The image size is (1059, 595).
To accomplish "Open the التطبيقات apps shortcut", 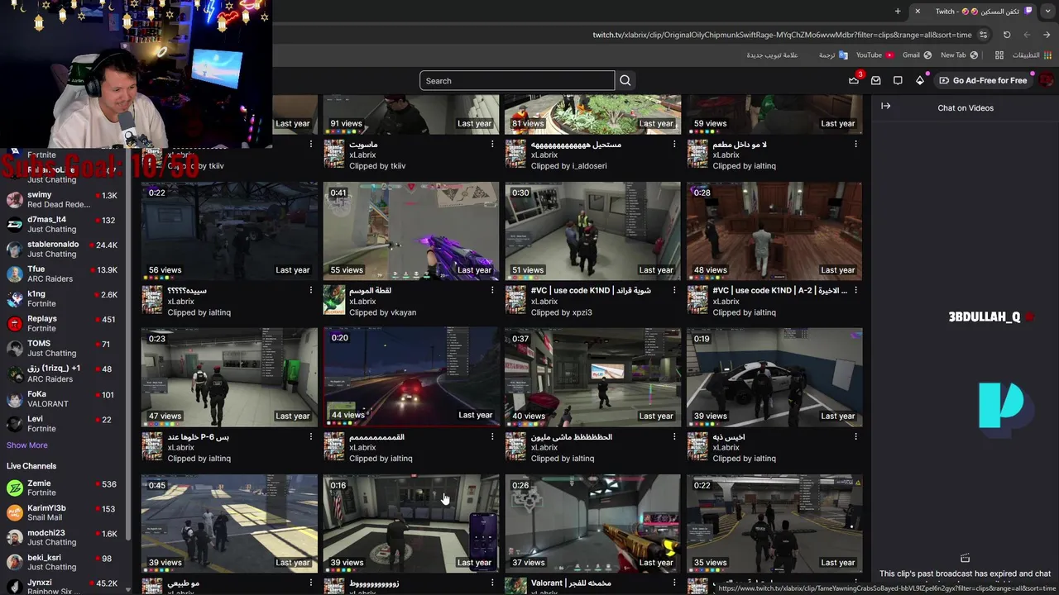I will pyautogui.click(x=1032, y=55).
